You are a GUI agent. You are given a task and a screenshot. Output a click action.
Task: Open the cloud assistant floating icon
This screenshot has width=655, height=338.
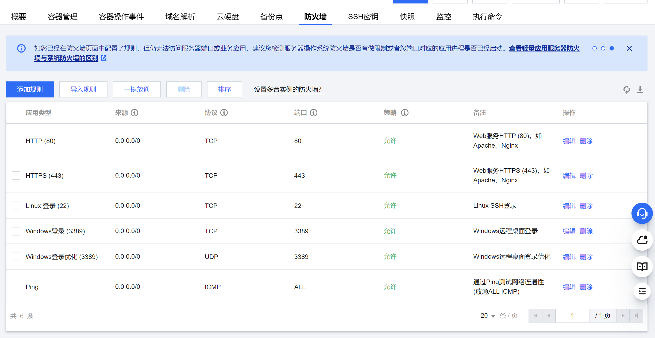point(642,240)
